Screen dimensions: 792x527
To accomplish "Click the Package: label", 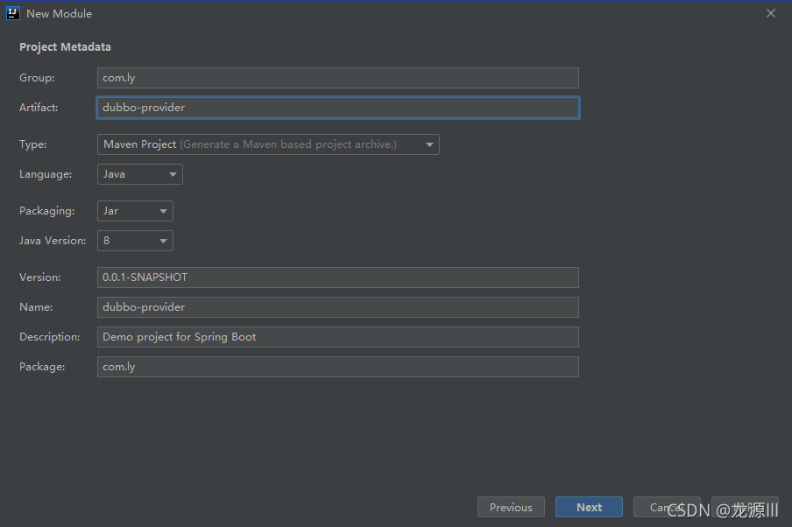I will pos(42,367).
